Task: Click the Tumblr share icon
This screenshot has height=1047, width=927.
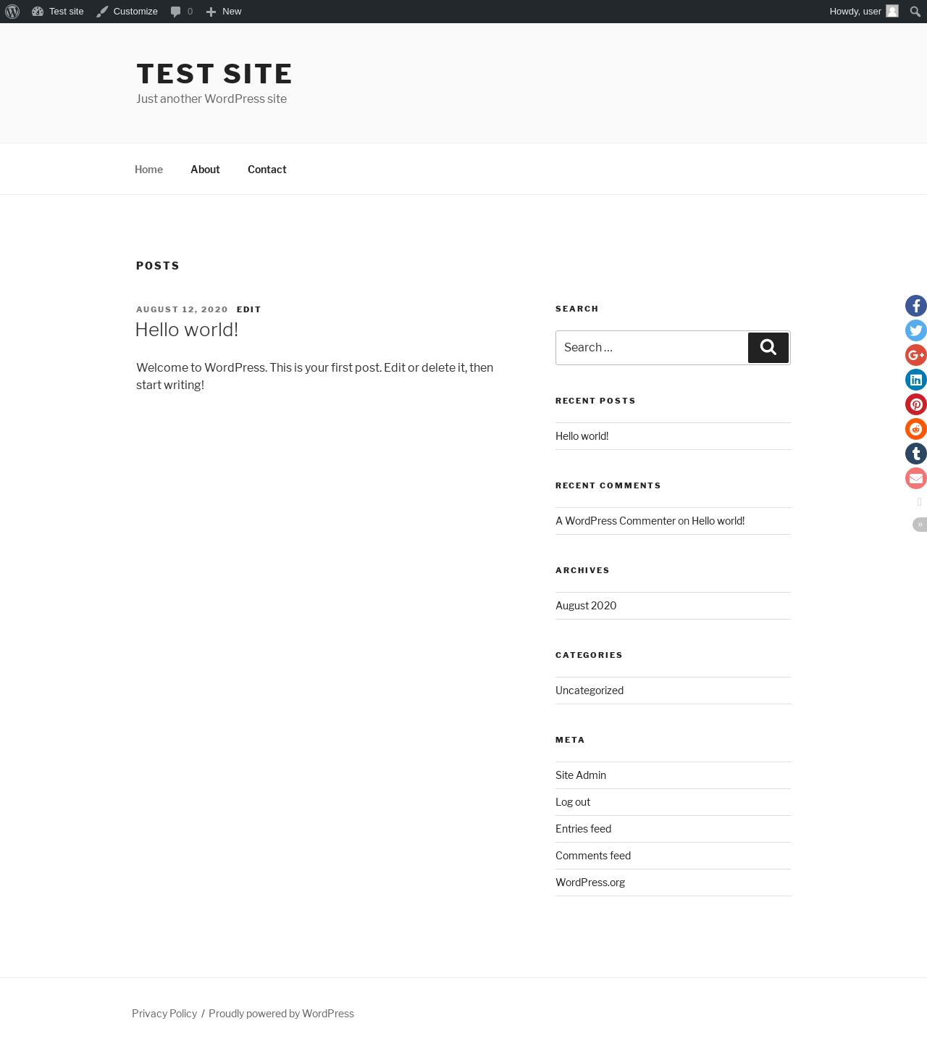Action: coord(916,454)
